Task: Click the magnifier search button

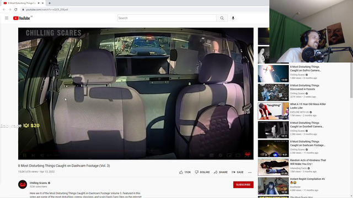Action: point(222,18)
